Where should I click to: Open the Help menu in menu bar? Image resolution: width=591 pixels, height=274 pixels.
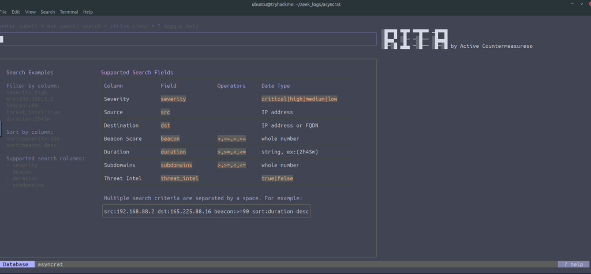coord(88,12)
